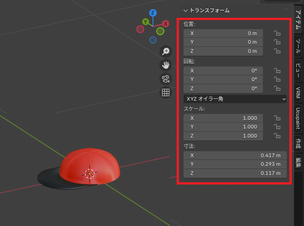The image size is (304, 226).
Task: Lock the scale X value
Action: (x=277, y=118)
